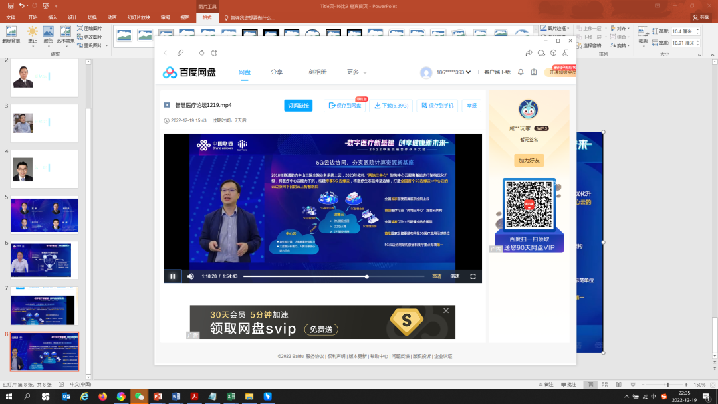This screenshot has width=718, height=404.
Task: Mute the video with the volume icon
Action: click(191, 276)
